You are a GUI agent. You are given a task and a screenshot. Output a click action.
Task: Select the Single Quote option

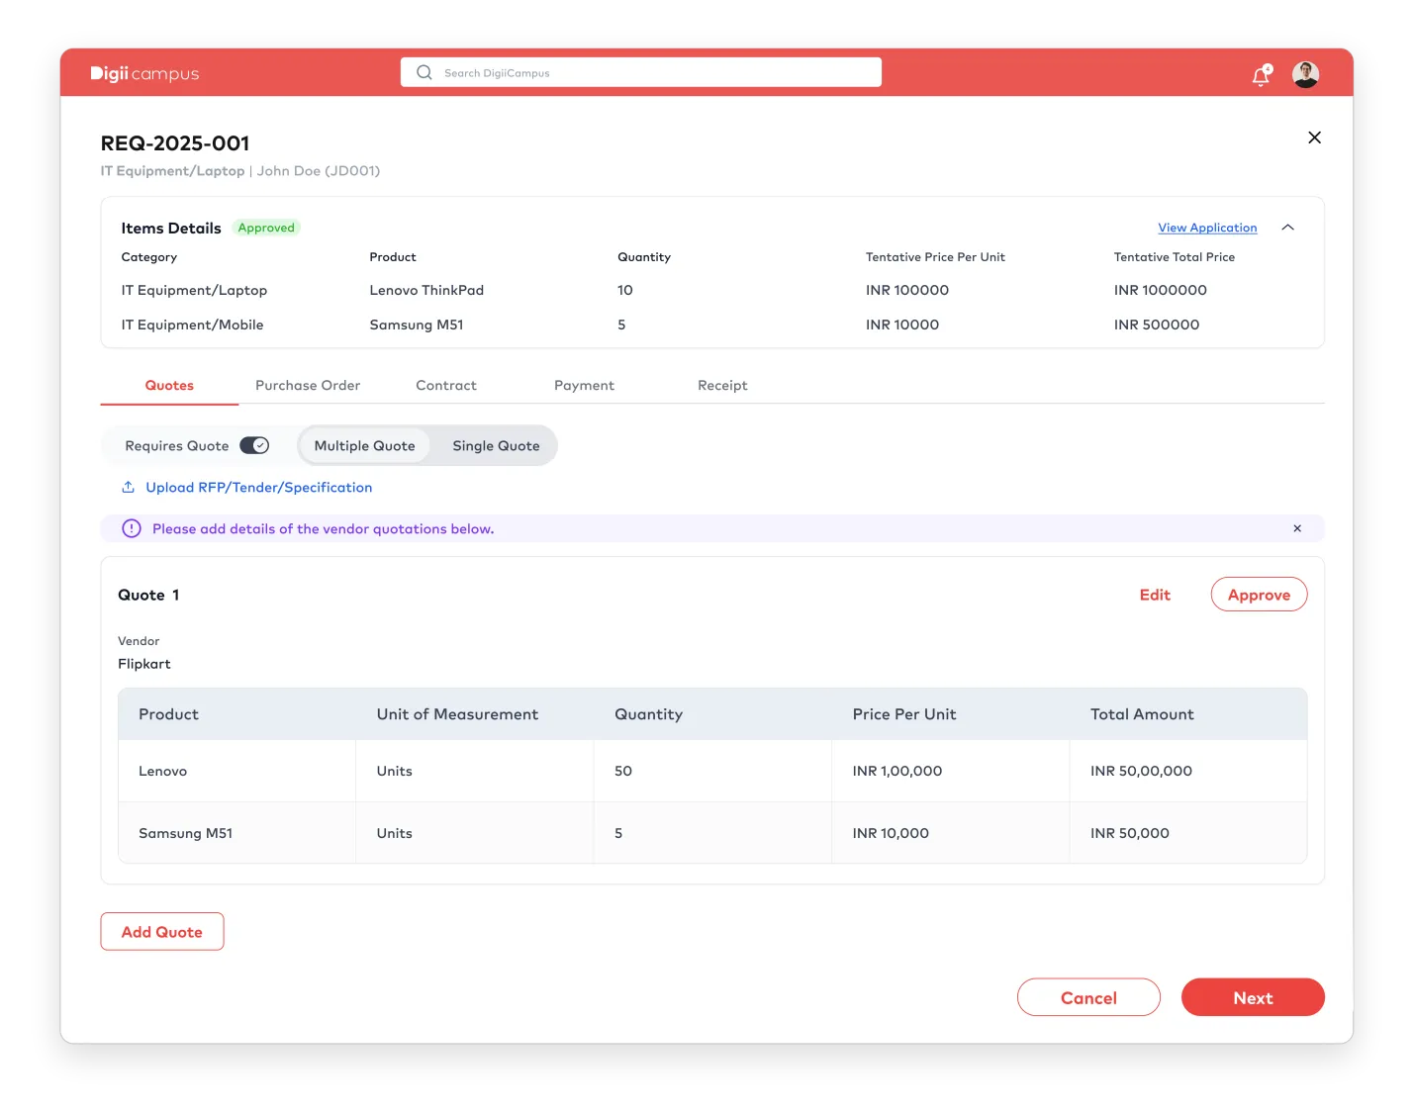point(496,446)
